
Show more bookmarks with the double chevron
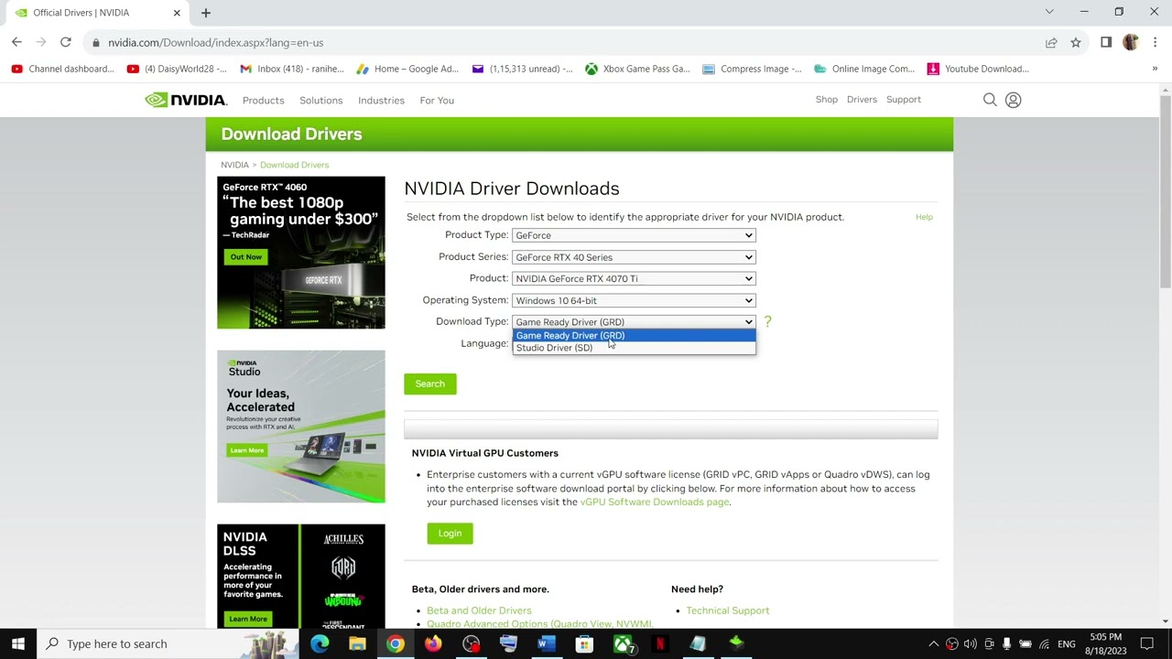[1155, 69]
